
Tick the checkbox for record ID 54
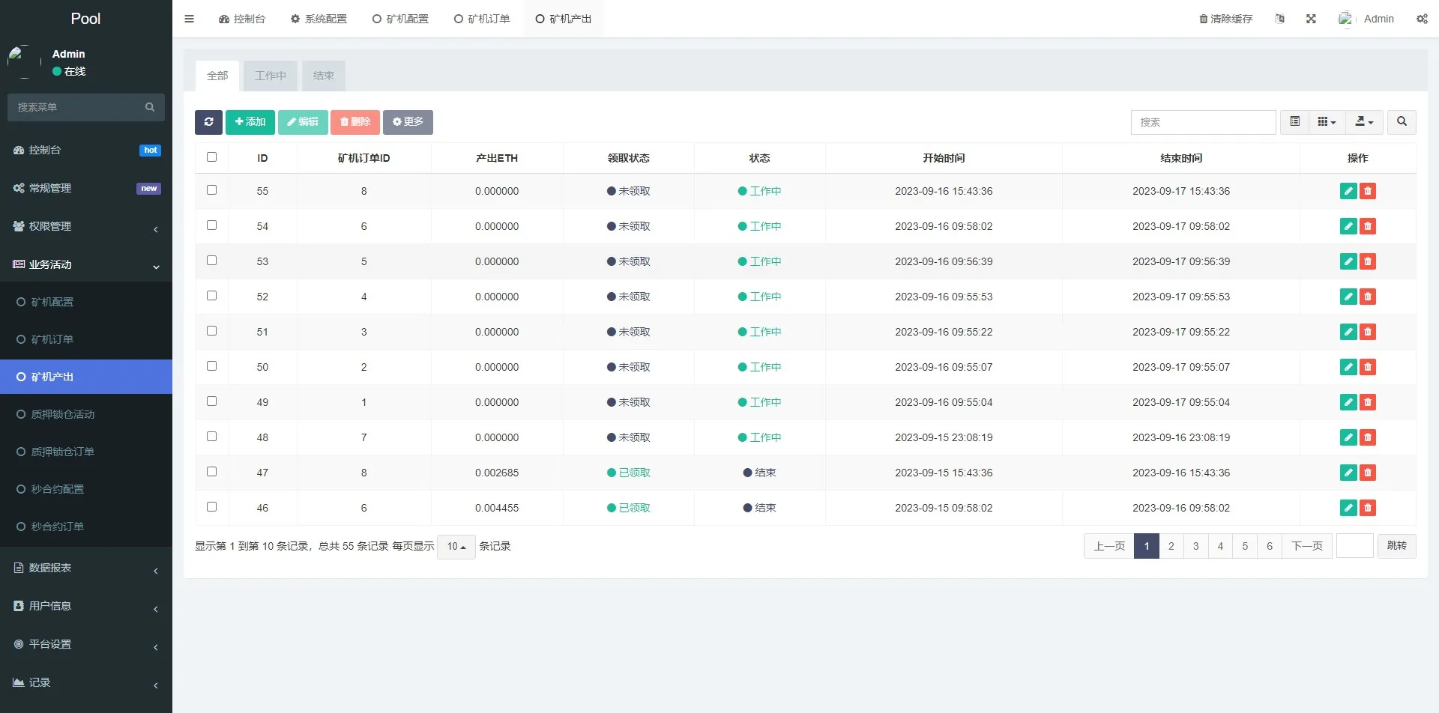coord(211,225)
